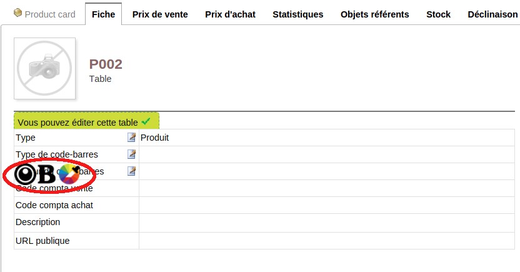520x272 pixels.
Task: Click the green checkmark on the yellow banner
Action: click(146, 122)
